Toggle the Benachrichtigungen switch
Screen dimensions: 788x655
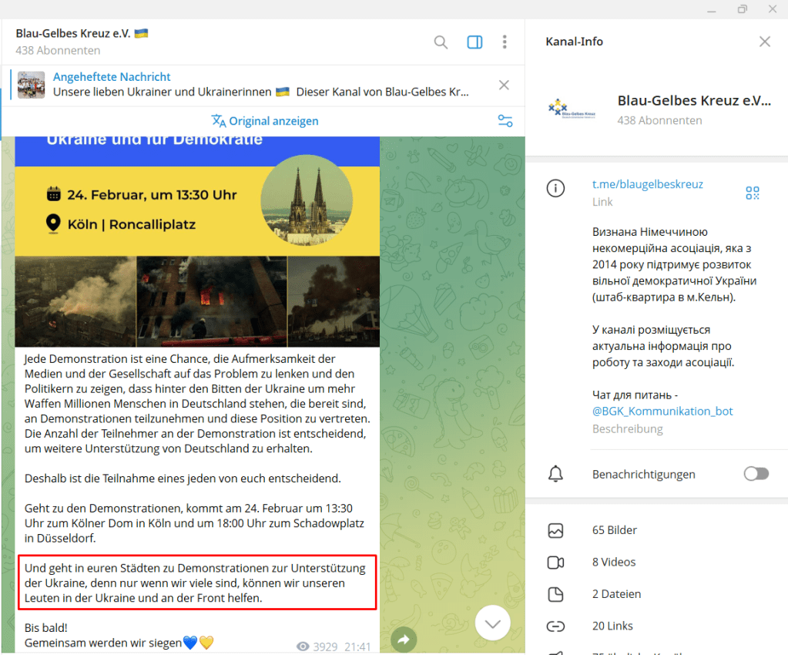[756, 474]
